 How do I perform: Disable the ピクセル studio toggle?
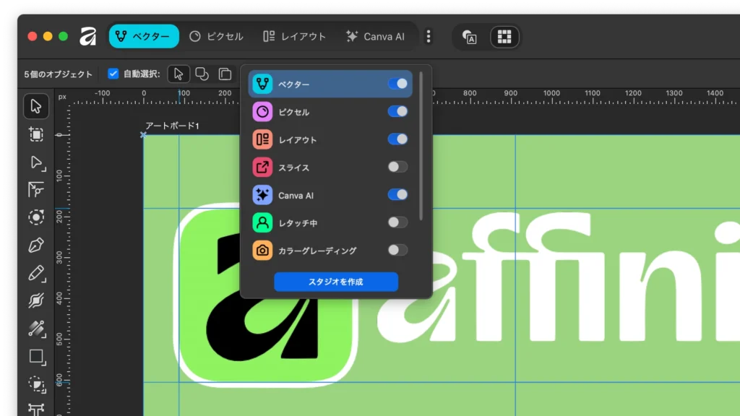tap(397, 111)
